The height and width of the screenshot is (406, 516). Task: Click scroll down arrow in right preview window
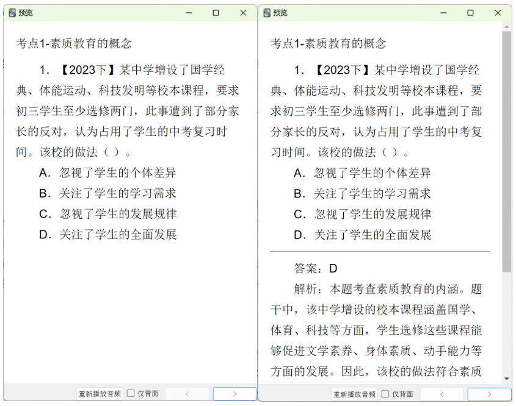(506, 379)
